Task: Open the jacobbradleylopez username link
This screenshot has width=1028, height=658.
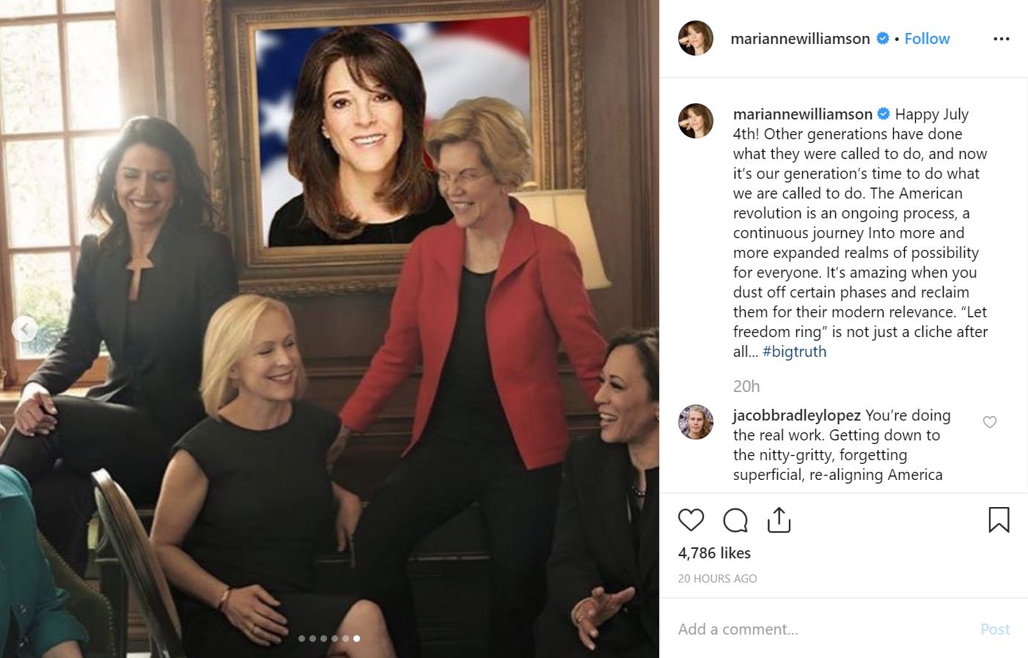Action: [797, 415]
